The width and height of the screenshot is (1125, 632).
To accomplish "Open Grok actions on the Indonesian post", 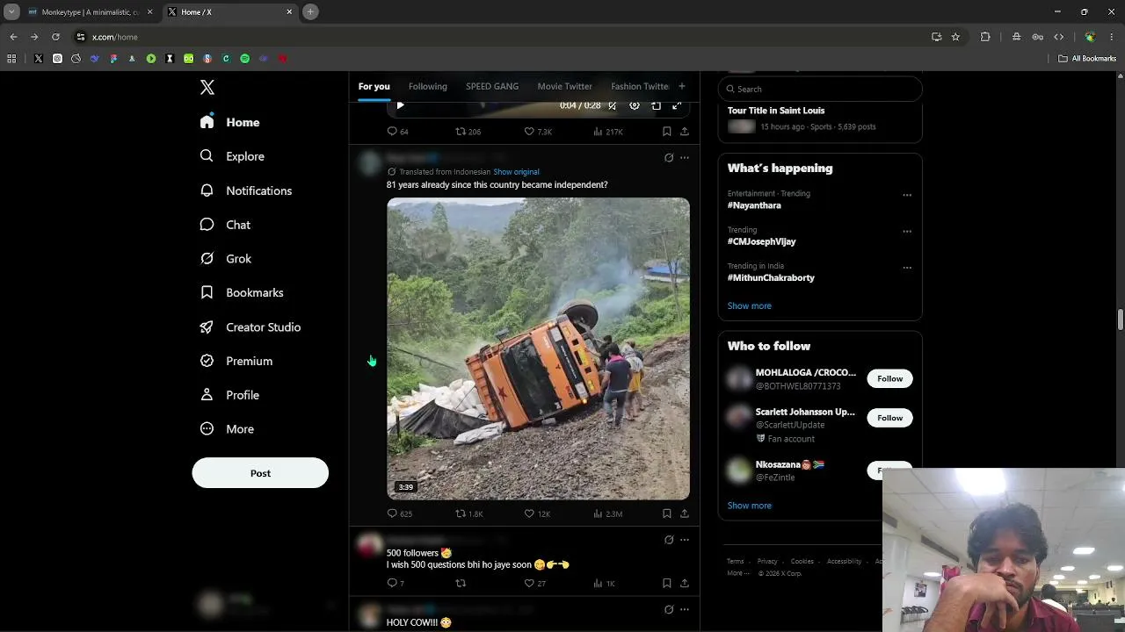I will coord(669,158).
